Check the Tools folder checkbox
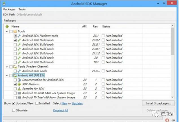Image resolution: width=179 pixels, height=122 pixels. pos(11,31)
